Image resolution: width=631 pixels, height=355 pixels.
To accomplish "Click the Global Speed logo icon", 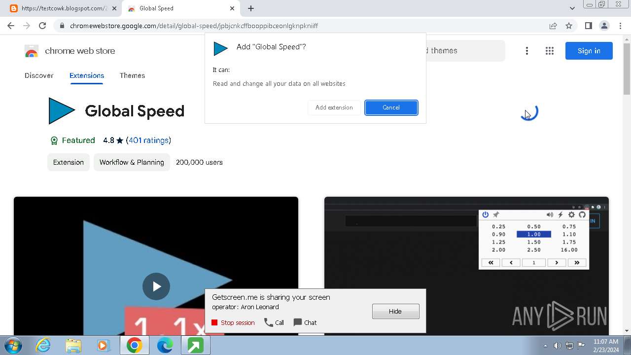I will [x=62, y=111].
